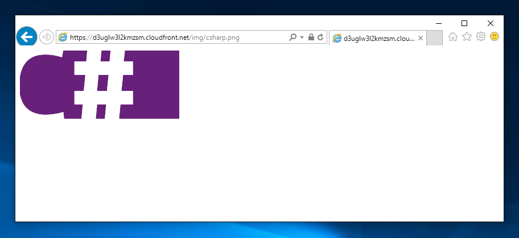This screenshot has width=519, height=238.
Task: Click the greyed Forward arrow button
Action: 46,37
